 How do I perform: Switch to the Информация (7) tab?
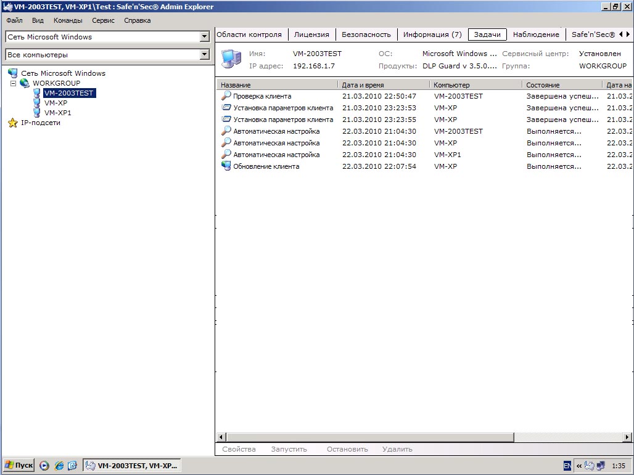pyautogui.click(x=432, y=35)
